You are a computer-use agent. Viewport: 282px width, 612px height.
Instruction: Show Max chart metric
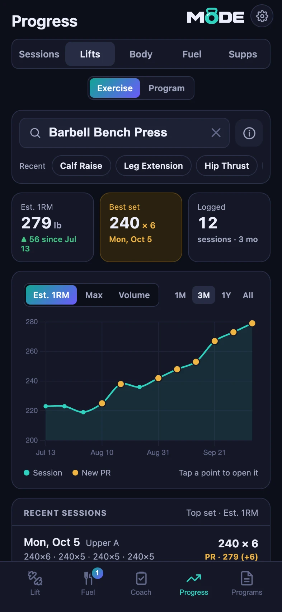(94, 295)
